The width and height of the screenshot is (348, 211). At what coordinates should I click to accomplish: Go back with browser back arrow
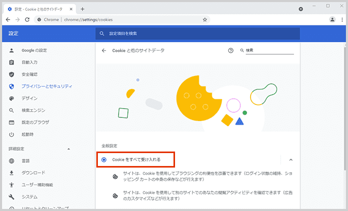coord(8,20)
